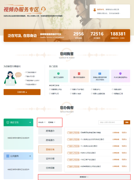Click the blue book icon on the 跨境办理 card
Image resolution: width=134 pixels, height=180 pixels.
click(100, 73)
